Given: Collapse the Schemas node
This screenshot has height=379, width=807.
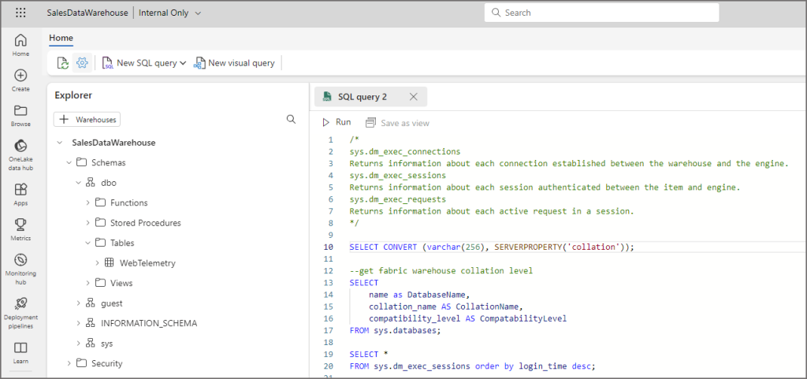Looking at the screenshot, I should [x=69, y=162].
